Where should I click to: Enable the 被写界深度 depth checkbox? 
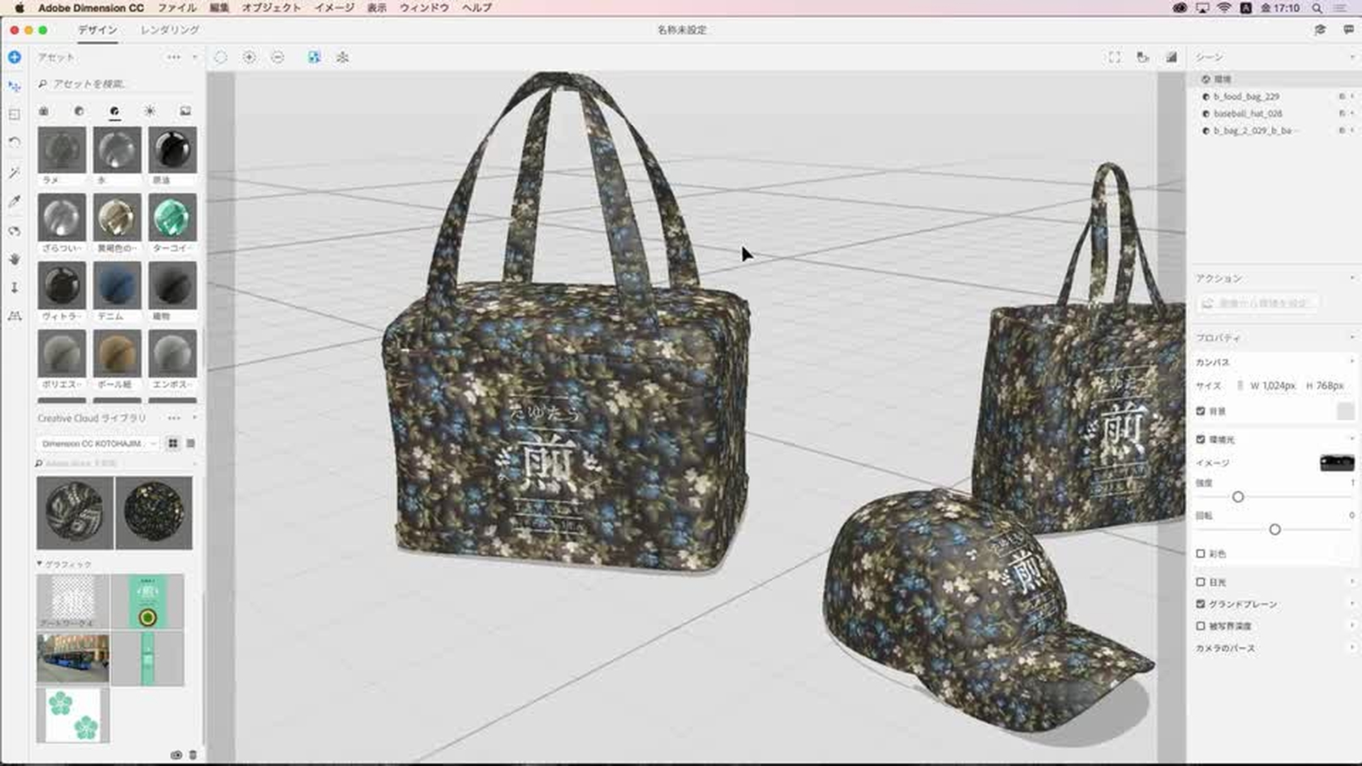1200,626
